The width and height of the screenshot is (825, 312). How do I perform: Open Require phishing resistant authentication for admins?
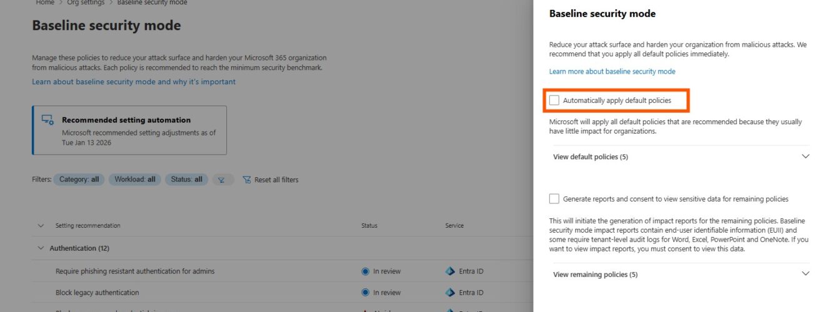click(x=135, y=271)
